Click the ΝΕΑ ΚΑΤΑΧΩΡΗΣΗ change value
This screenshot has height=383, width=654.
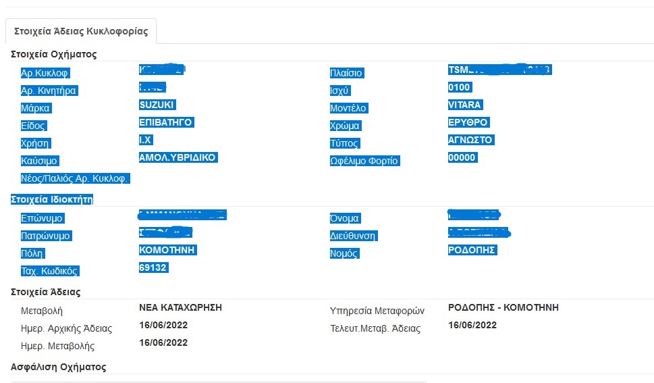[x=180, y=307]
